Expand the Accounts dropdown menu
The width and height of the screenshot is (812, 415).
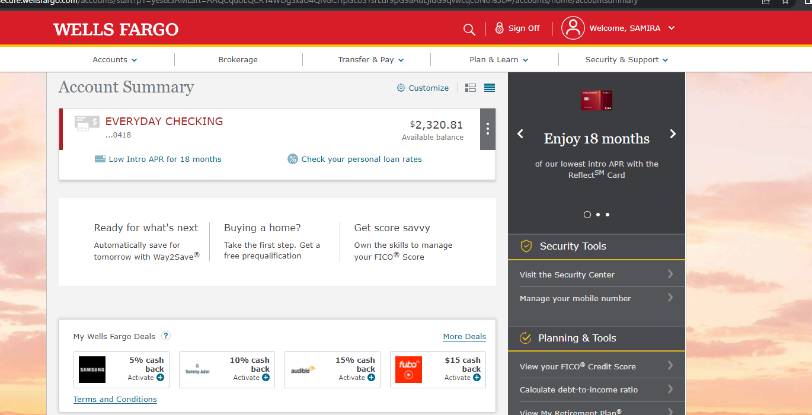tap(115, 60)
